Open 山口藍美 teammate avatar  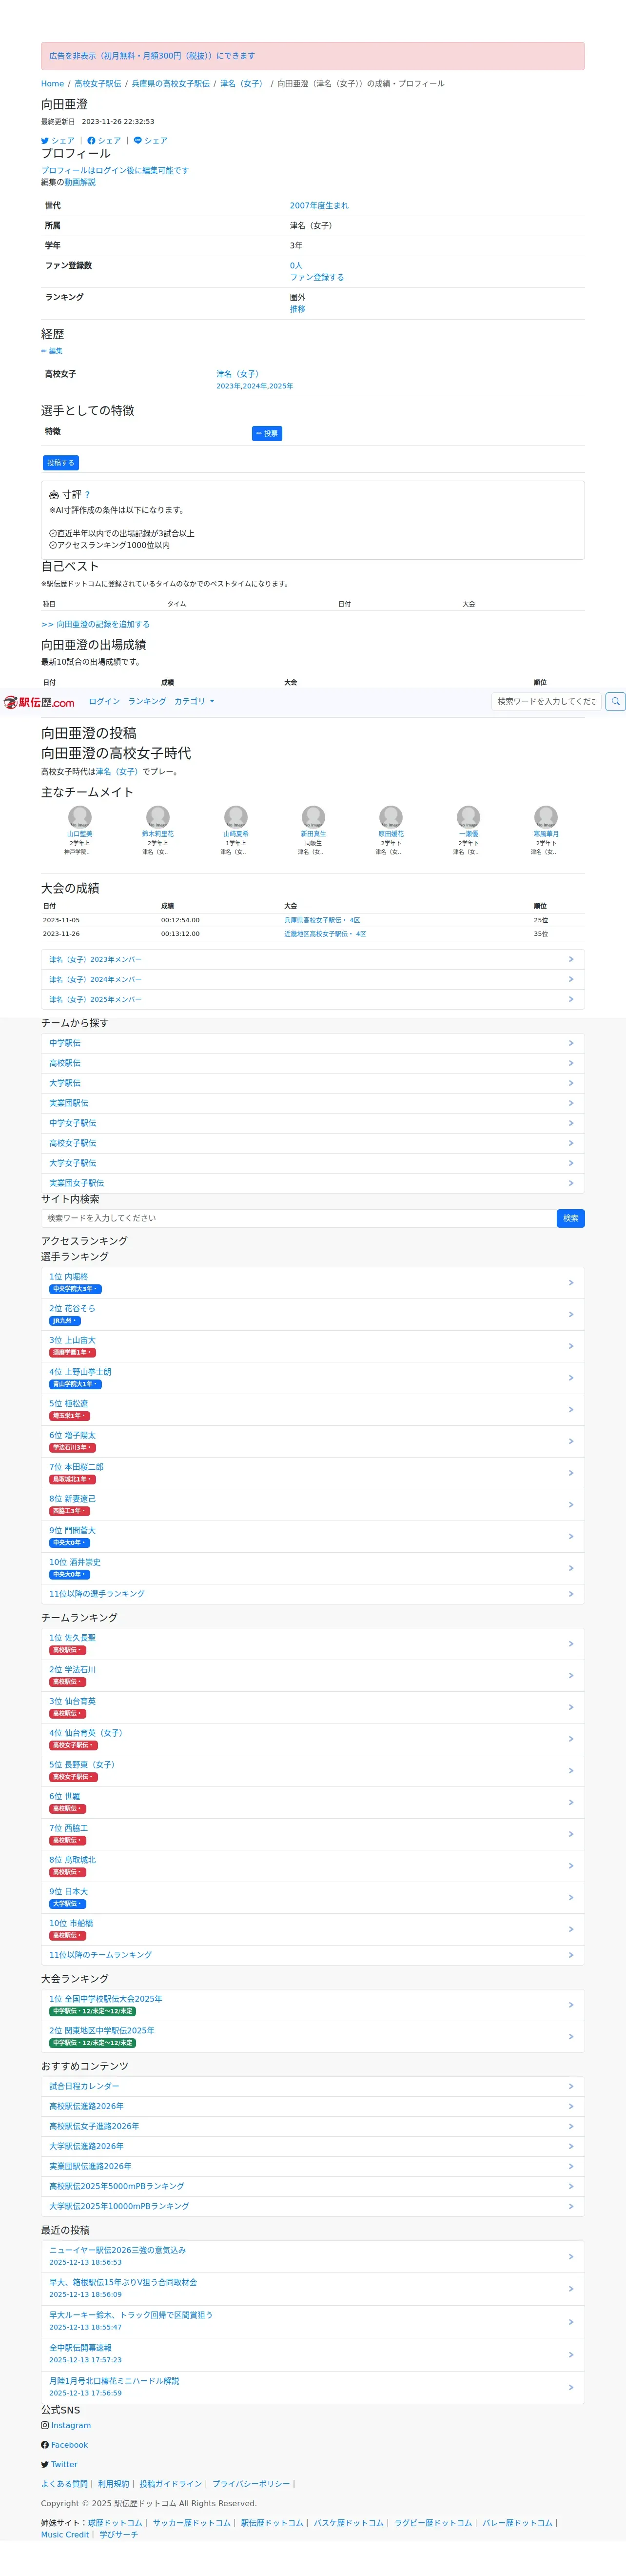point(80,817)
